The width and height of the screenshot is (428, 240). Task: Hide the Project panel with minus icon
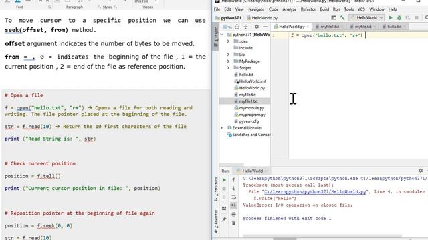click(x=265, y=27)
